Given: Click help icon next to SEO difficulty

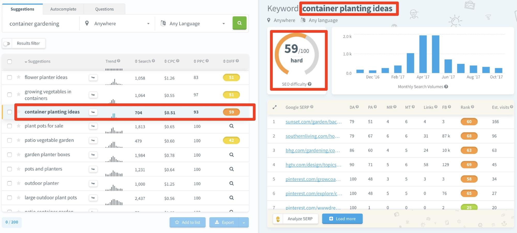Looking at the screenshot, I should [310, 84].
